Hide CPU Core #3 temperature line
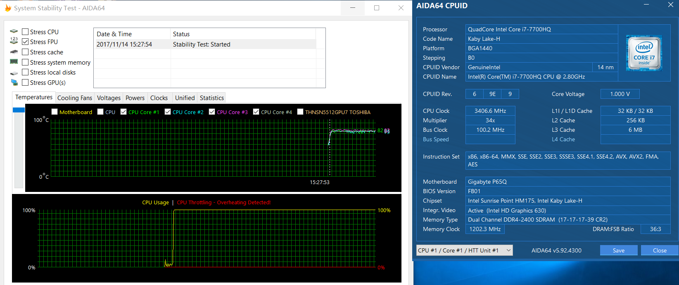The image size is (679, 285). 212,112
